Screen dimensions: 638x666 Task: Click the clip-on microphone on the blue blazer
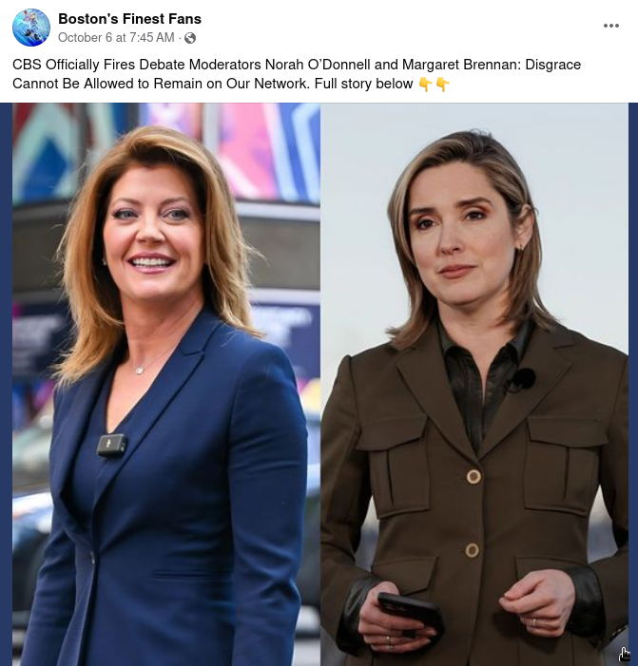(112, 445)
